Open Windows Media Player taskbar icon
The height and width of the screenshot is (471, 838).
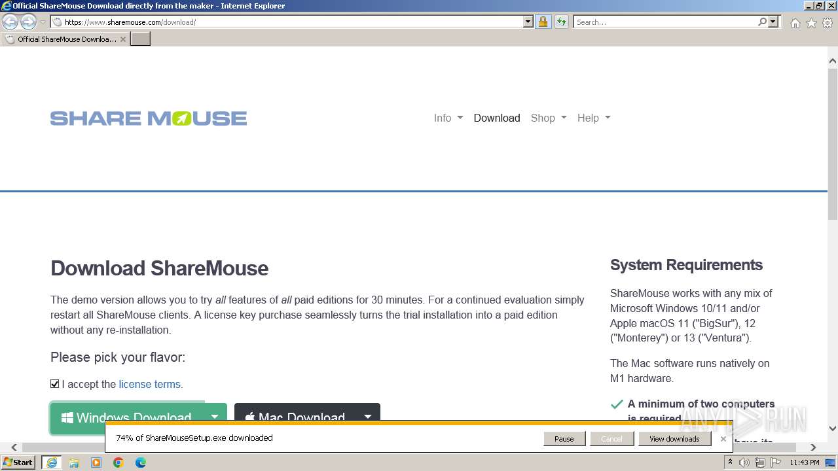tap(96, 462)
